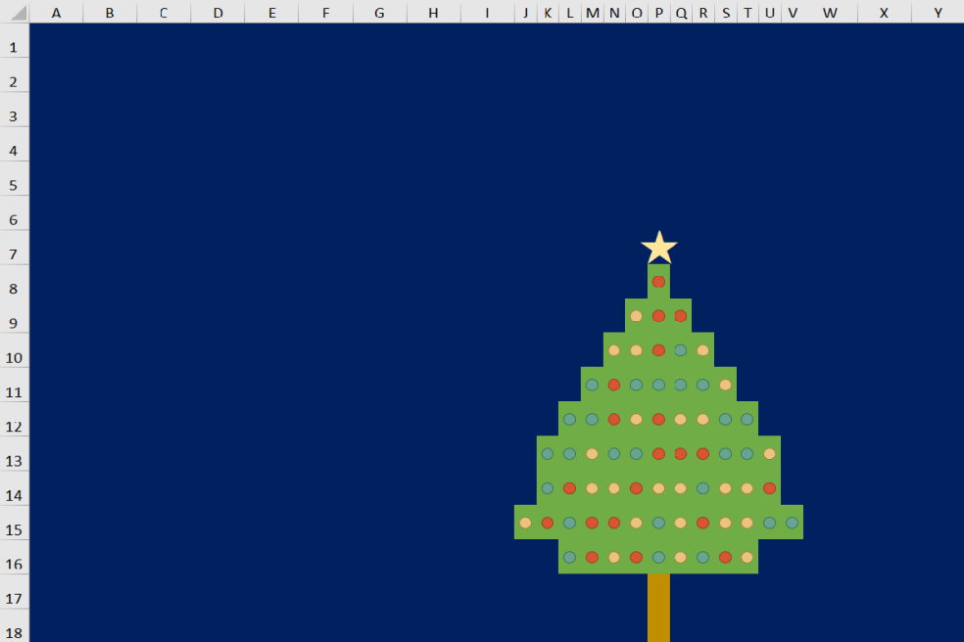Select column Y header
Image resolution: width=964 pixels, height=642 pixels.
coord(938,13)
